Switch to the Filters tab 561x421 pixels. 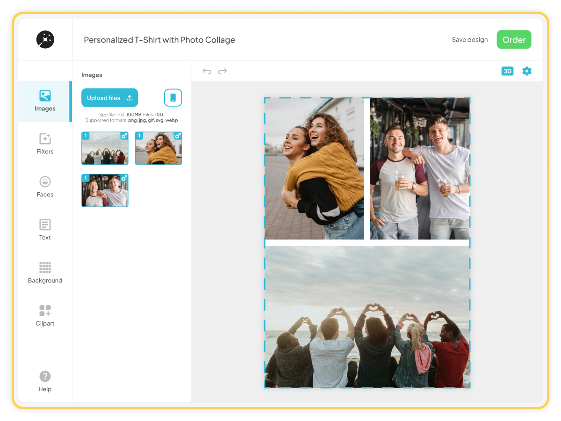[x=45, y=144]
